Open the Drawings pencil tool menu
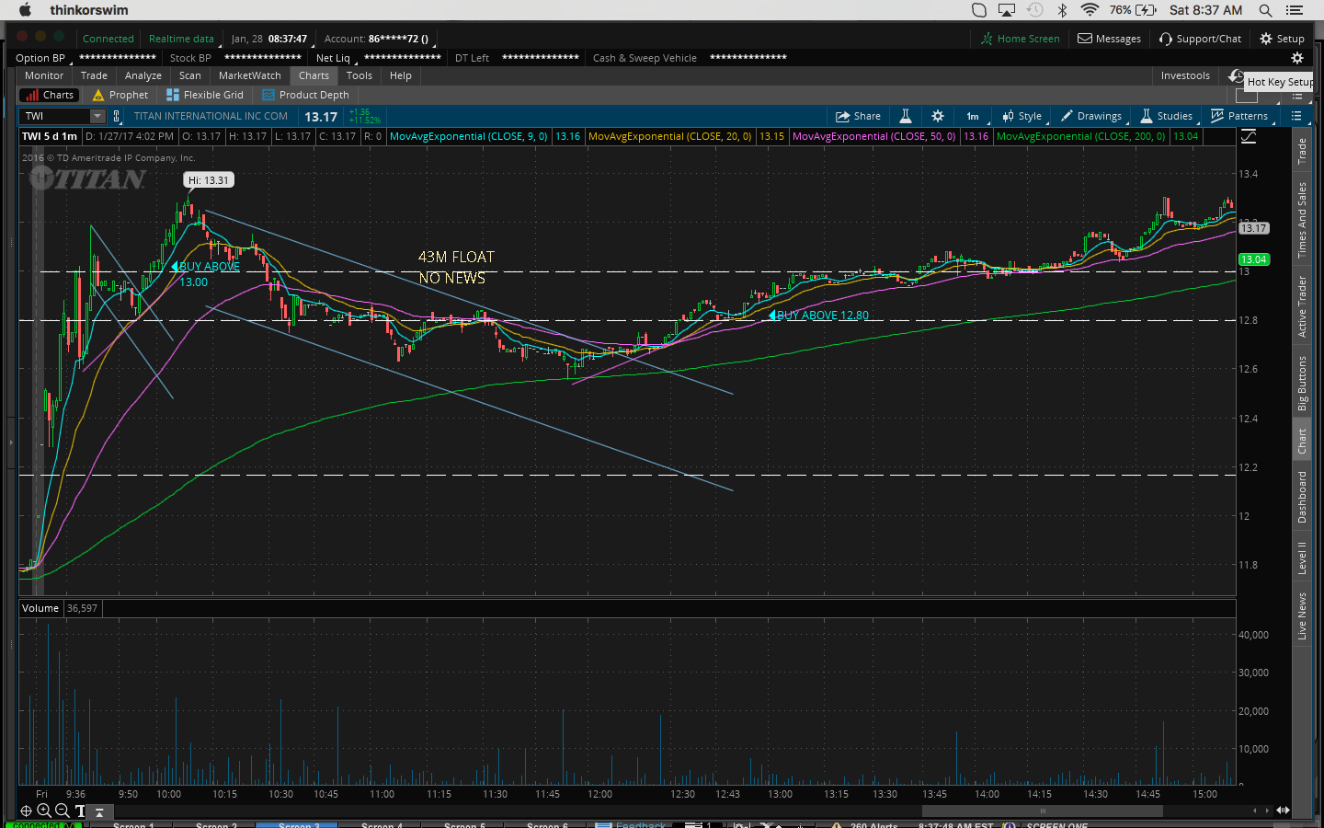Image resolution: width=1324 pixels, height=828 pixels. tap(1091, 116)
